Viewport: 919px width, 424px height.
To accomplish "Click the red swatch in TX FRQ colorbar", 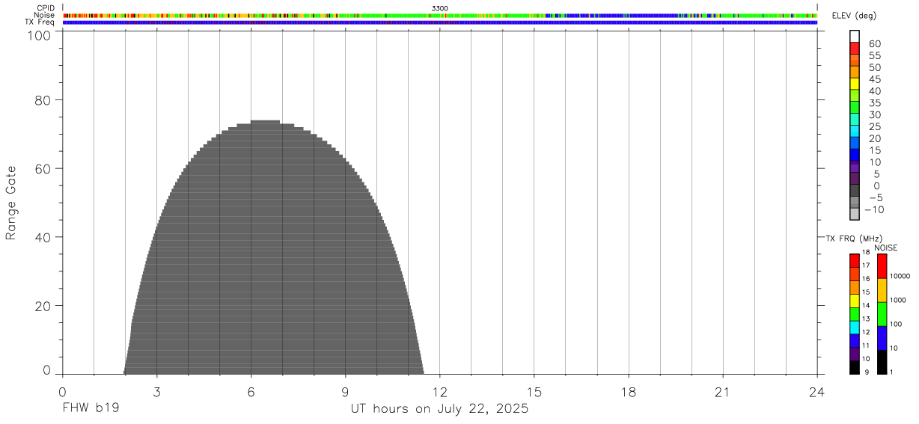I will click(855, 261).
